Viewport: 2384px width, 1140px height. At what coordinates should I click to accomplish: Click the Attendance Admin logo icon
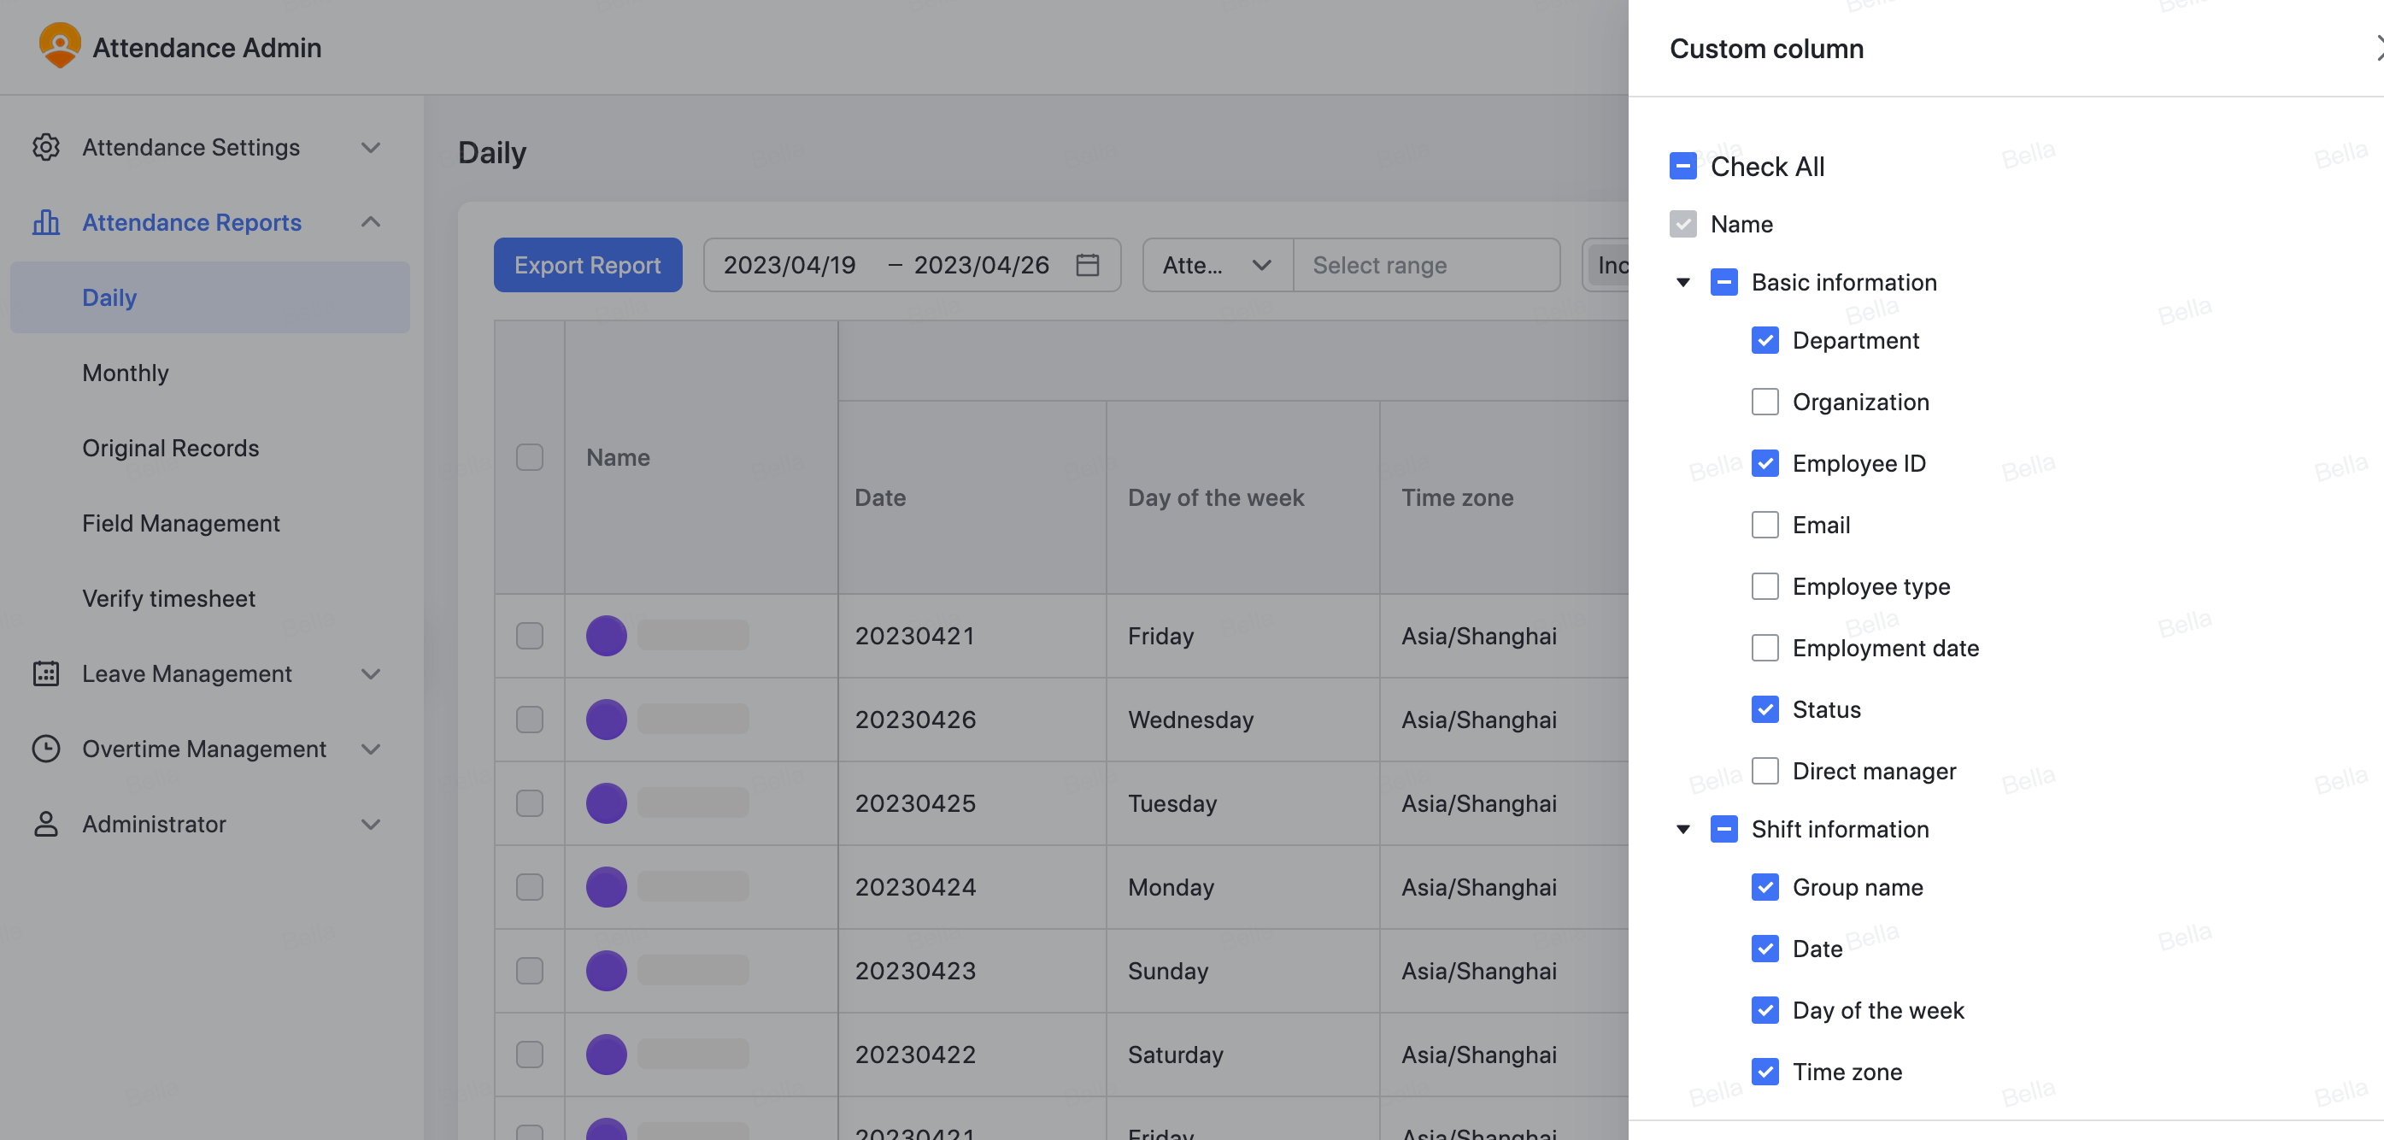(59, 46)
